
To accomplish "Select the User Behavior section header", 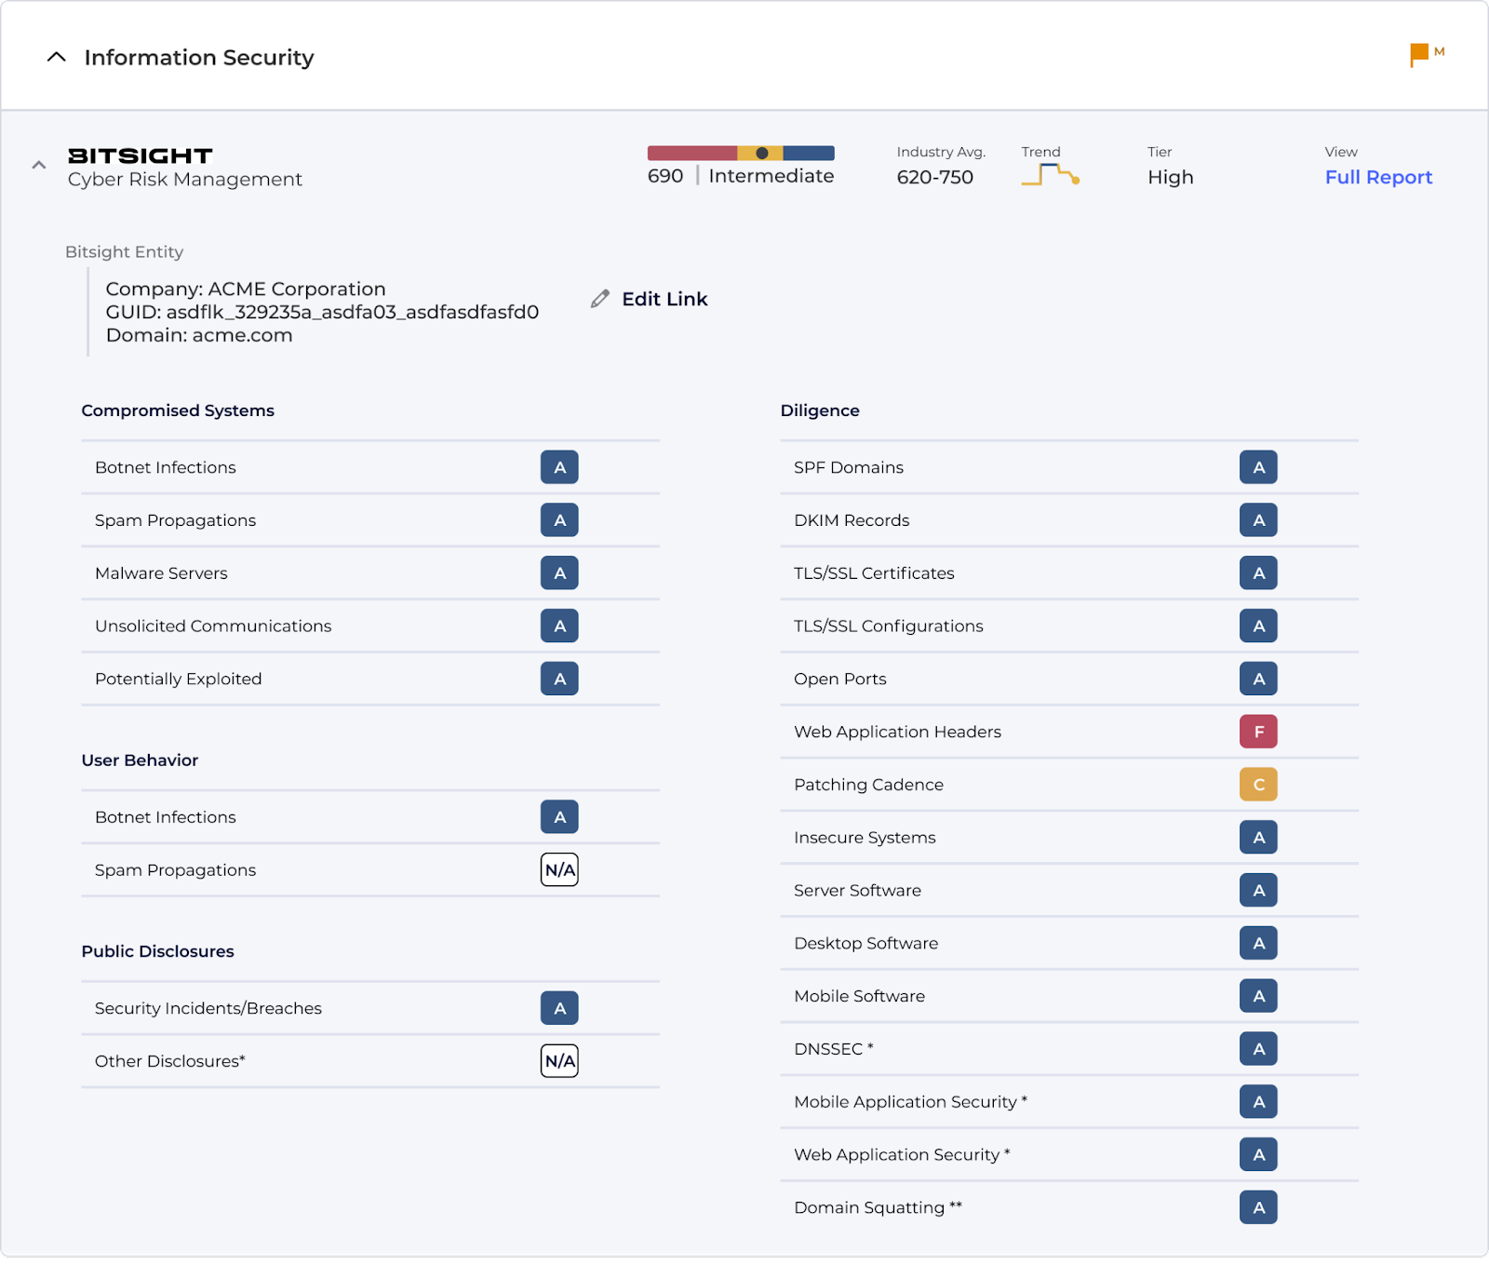I will pyautogui.click(x=139, y=760).
